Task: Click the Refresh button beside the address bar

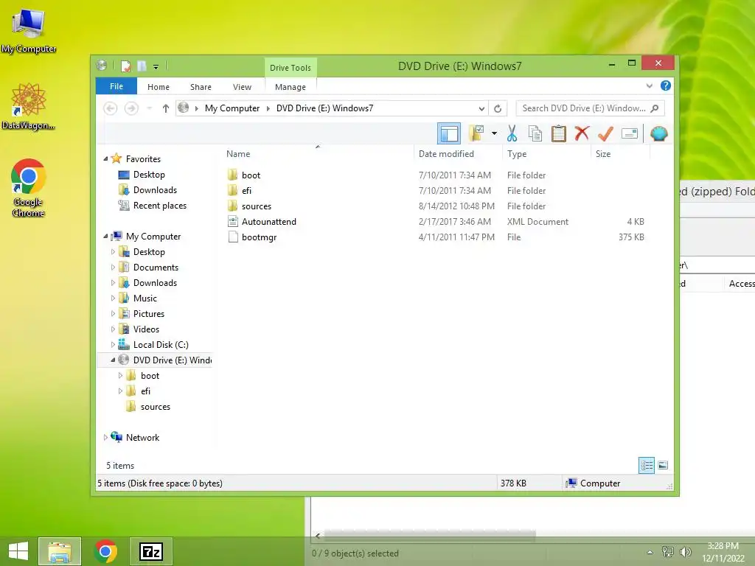Action: pos(498,108)
